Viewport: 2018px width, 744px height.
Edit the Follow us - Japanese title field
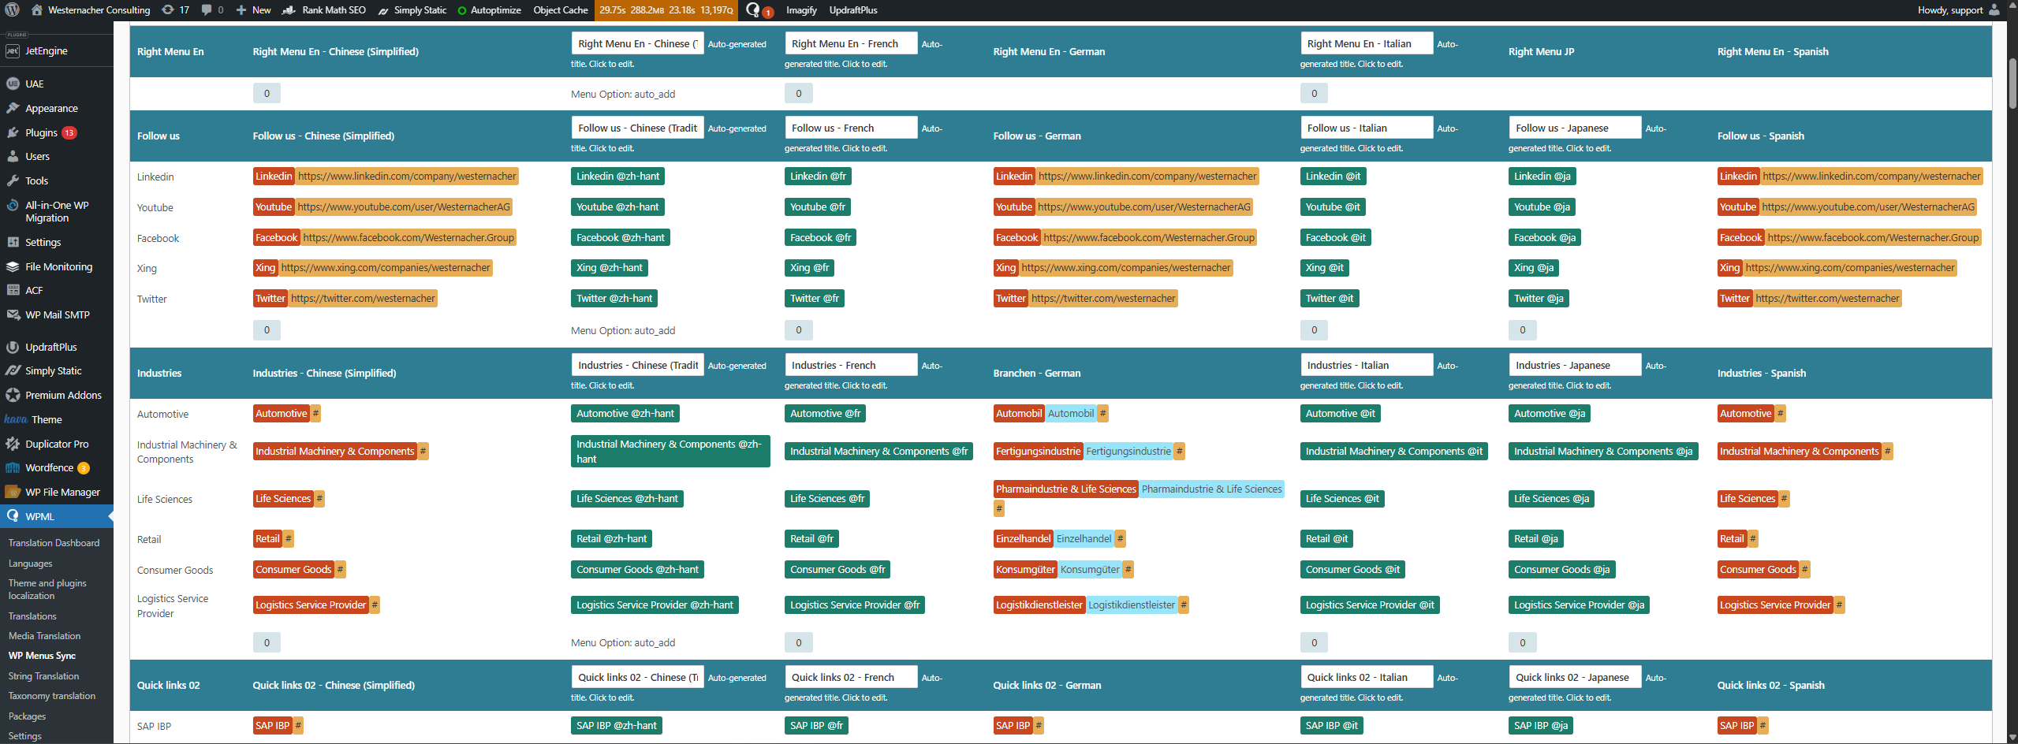1575,128
